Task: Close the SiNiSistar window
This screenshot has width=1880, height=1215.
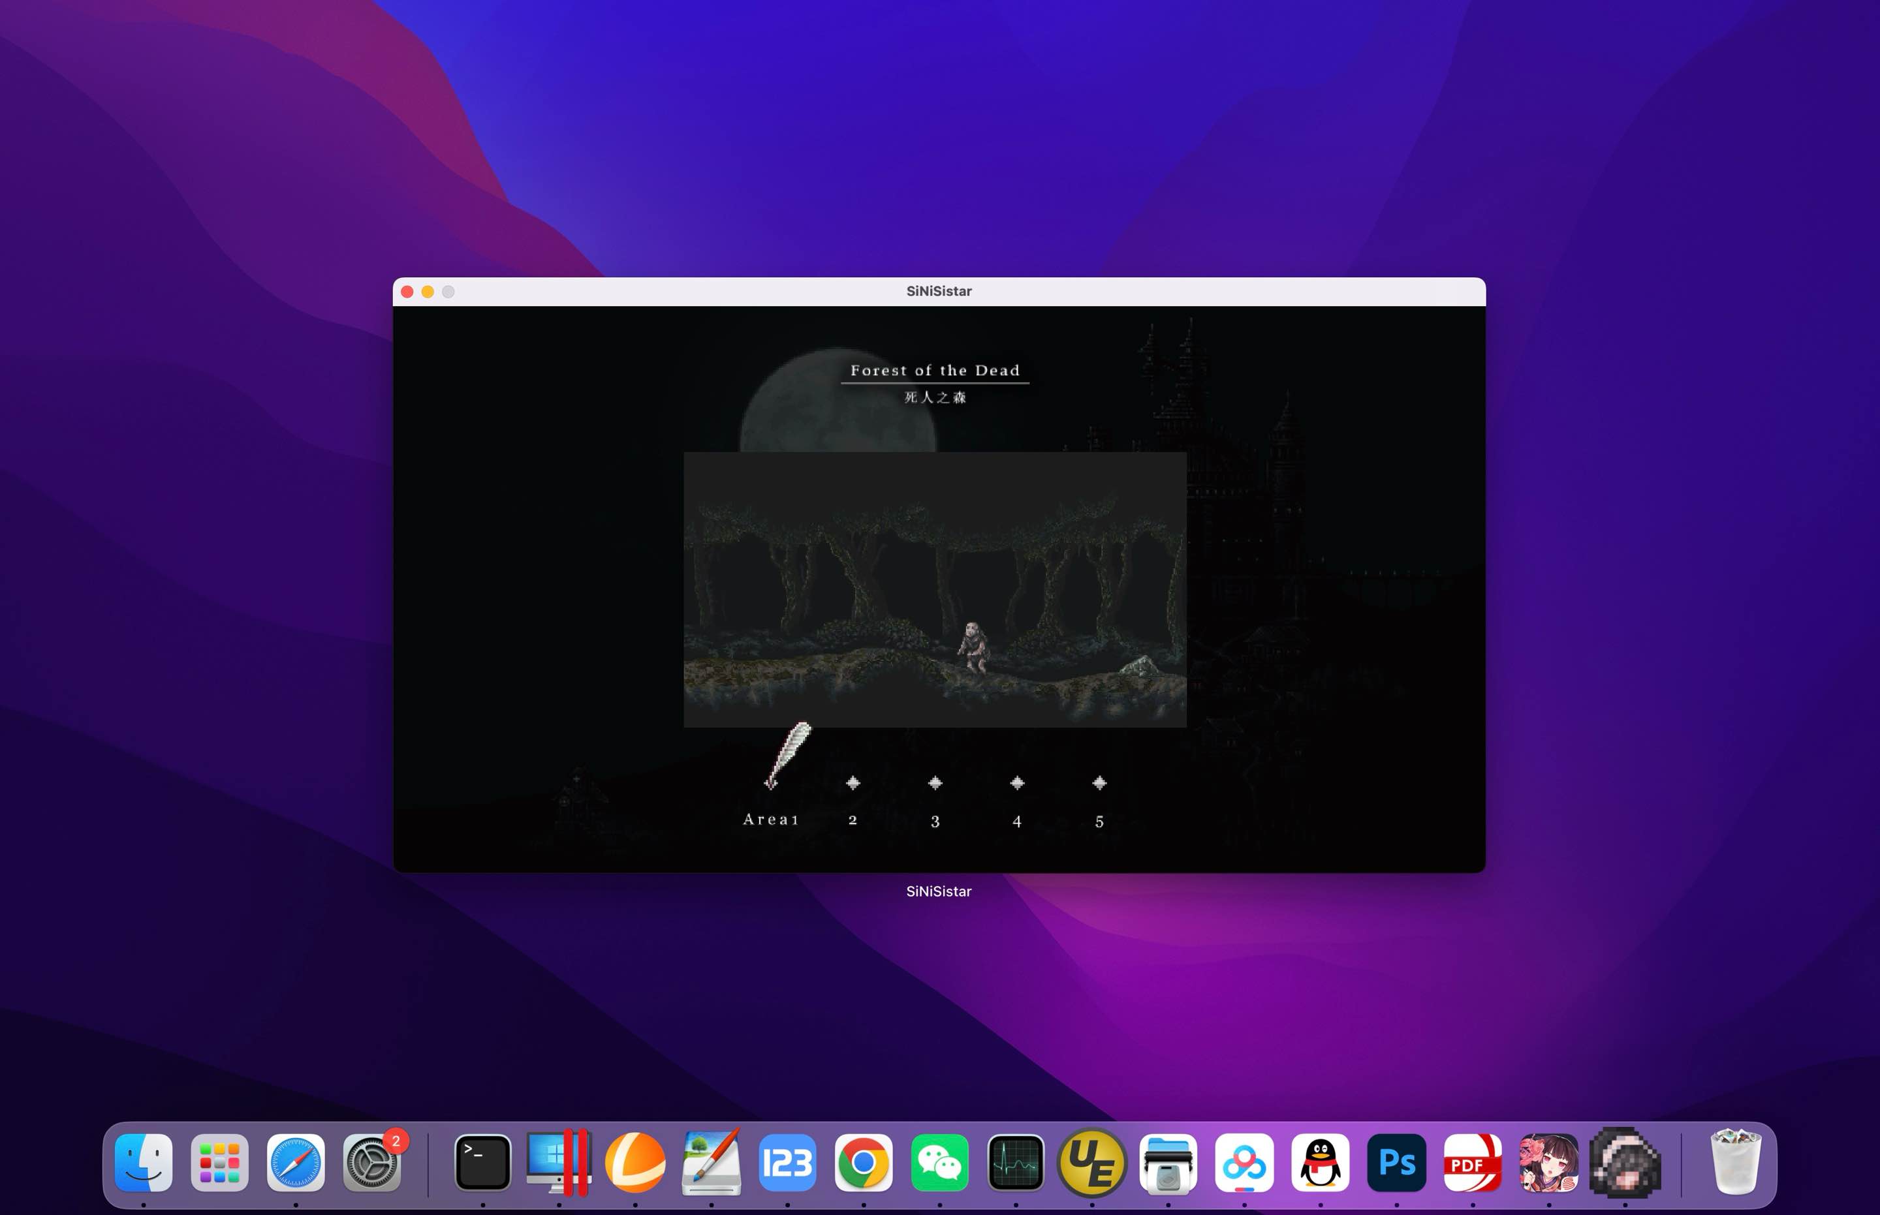Action: (407, 292)
